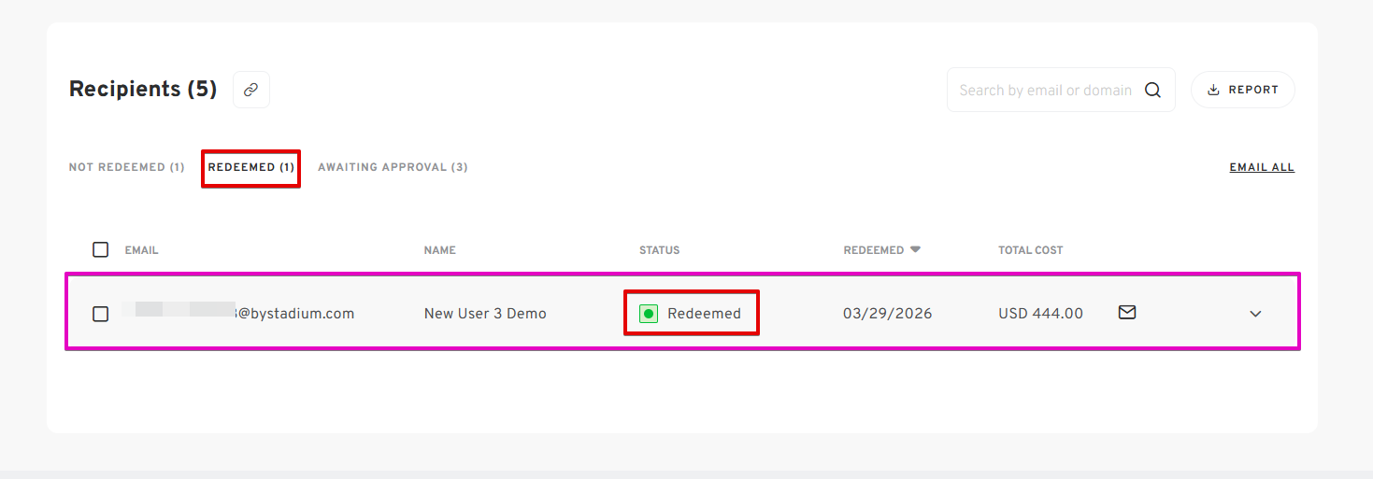Click the envelope icon in recipient row
Viewport: 1373px width, 479px height.
pyautogui.click(x=1127, y=313)
